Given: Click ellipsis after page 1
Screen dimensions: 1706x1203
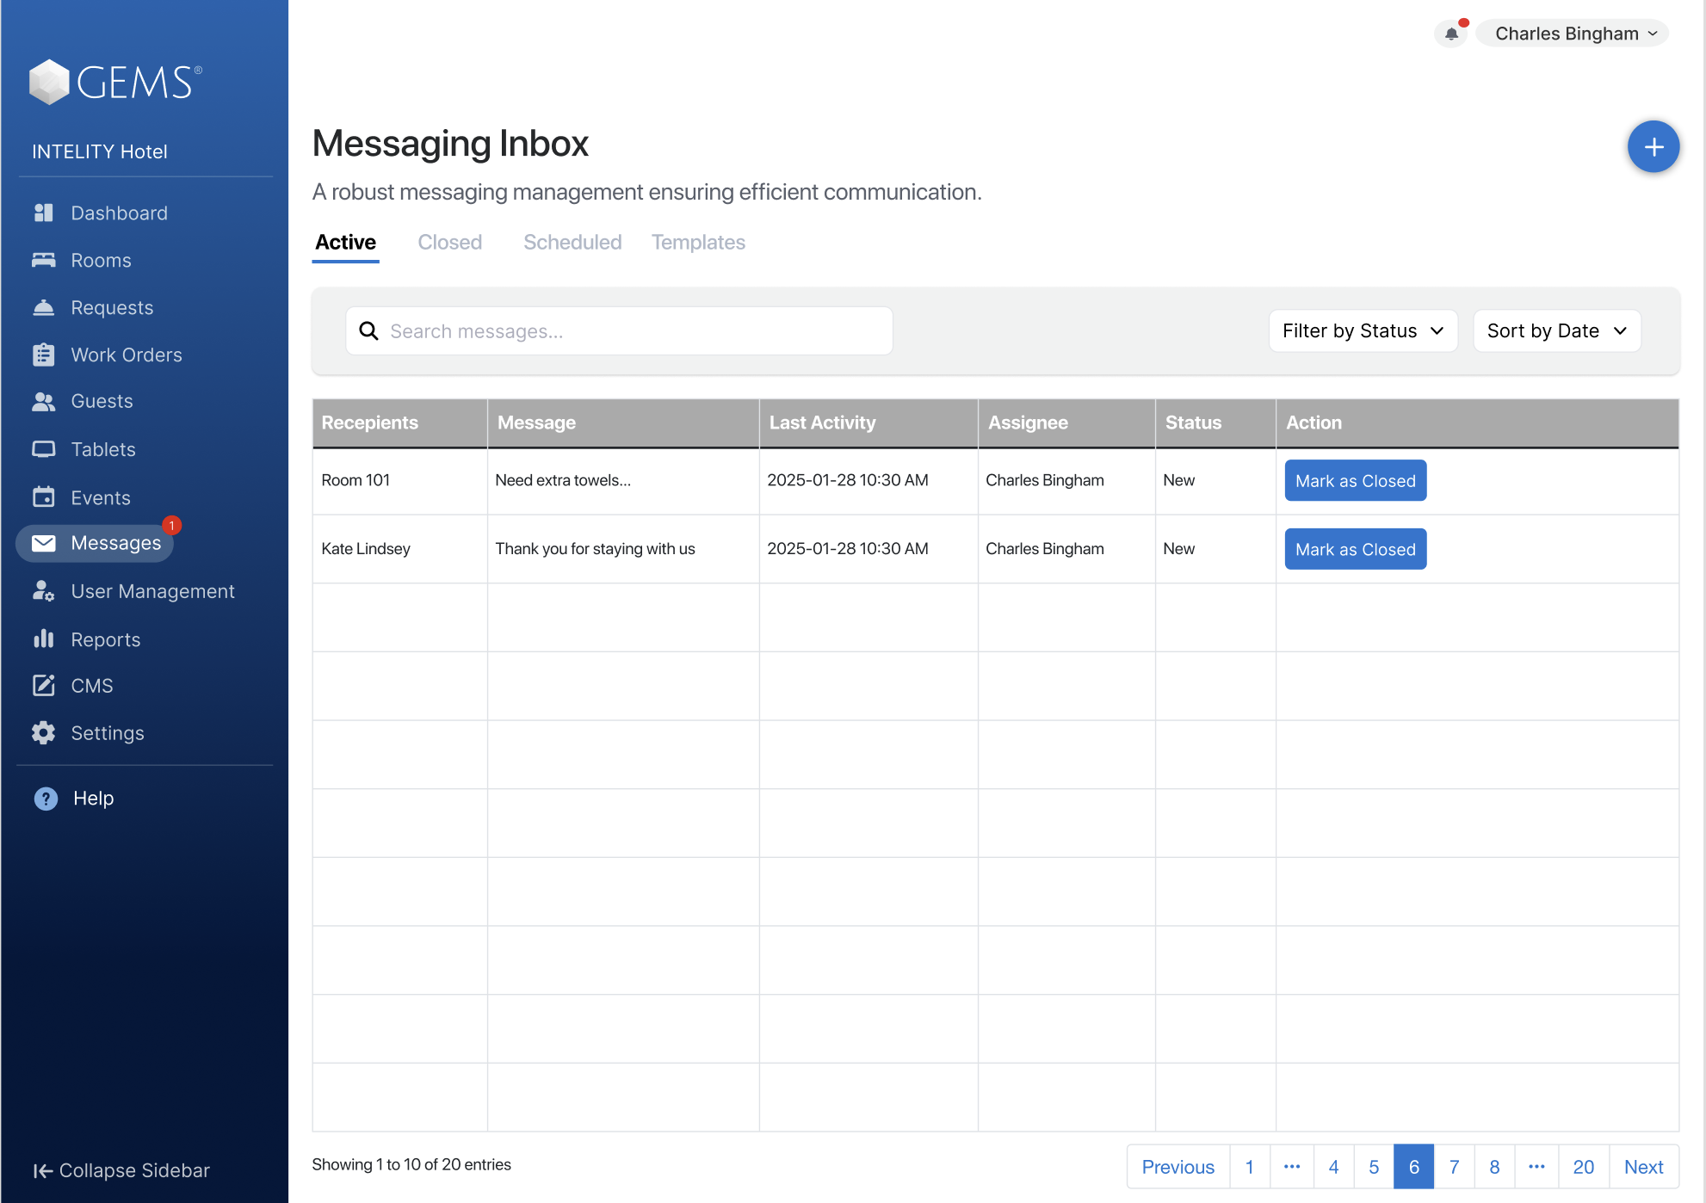Looking at the screenshot, I should point(1292,1167).
